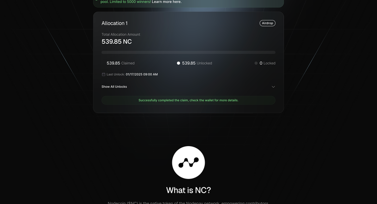Click the Total Allocation Amount label
The image size is (377, 204).
click(x=121, y=34)
